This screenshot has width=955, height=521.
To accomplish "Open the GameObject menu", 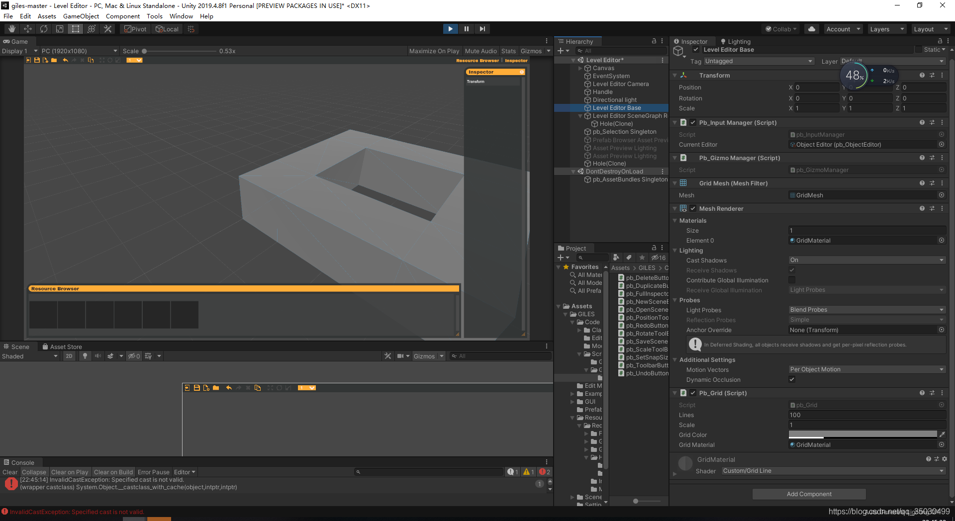I will tap(81, 16).
